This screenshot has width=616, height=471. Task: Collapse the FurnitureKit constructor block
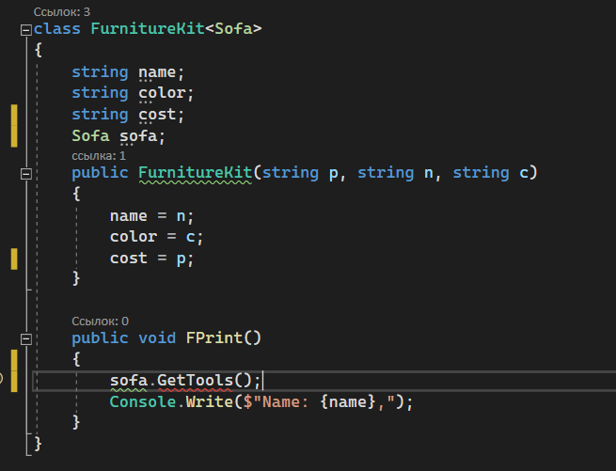(x=26, y=174)
